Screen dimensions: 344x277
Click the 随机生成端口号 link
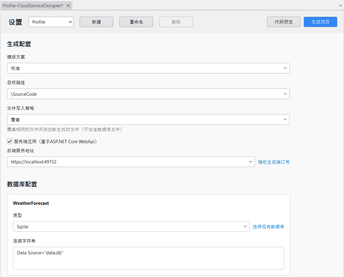point(274,162)
